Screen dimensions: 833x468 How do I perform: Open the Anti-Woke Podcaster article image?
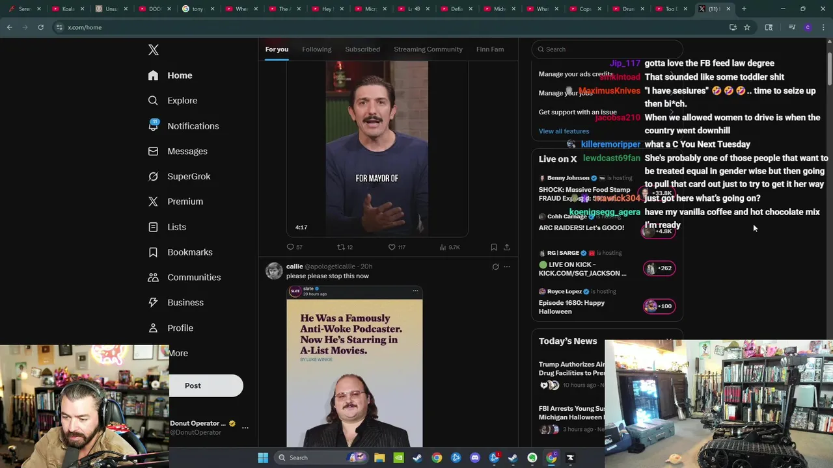[355, 374]
